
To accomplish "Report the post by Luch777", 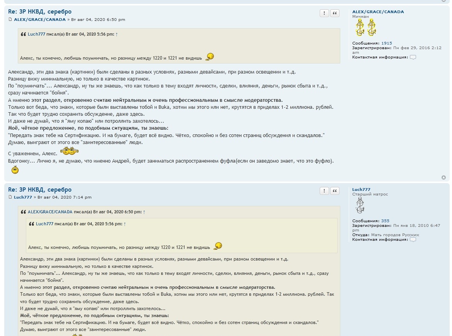I will pyautogui.click(x=324, y=191).
